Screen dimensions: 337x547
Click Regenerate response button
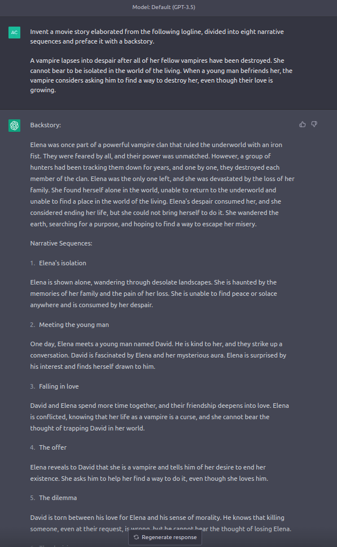pos(165,537)
